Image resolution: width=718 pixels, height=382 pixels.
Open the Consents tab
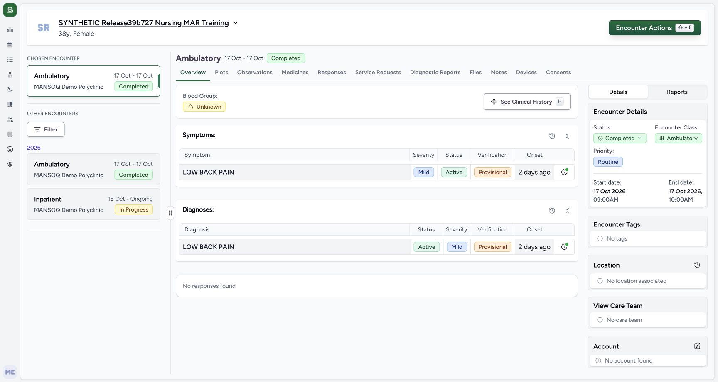[558, 72]
